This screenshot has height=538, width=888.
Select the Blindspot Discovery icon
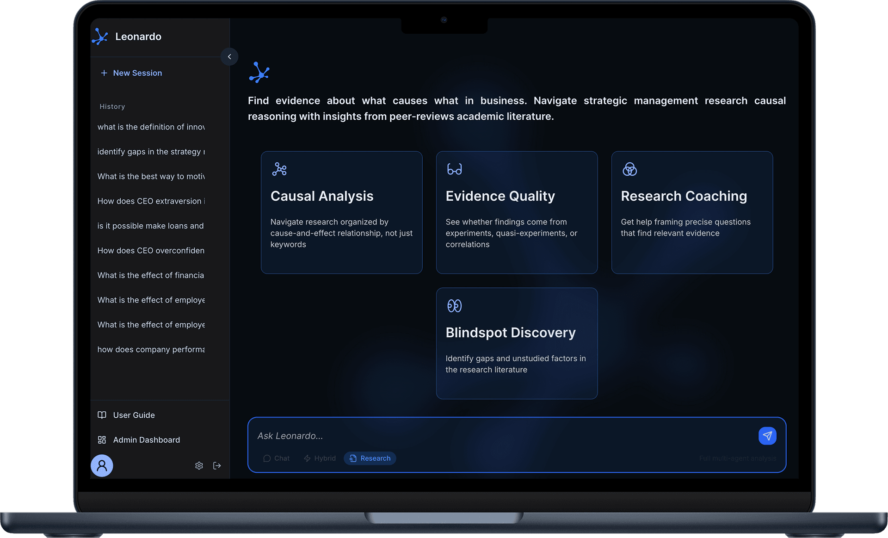(x=455, y=305)
